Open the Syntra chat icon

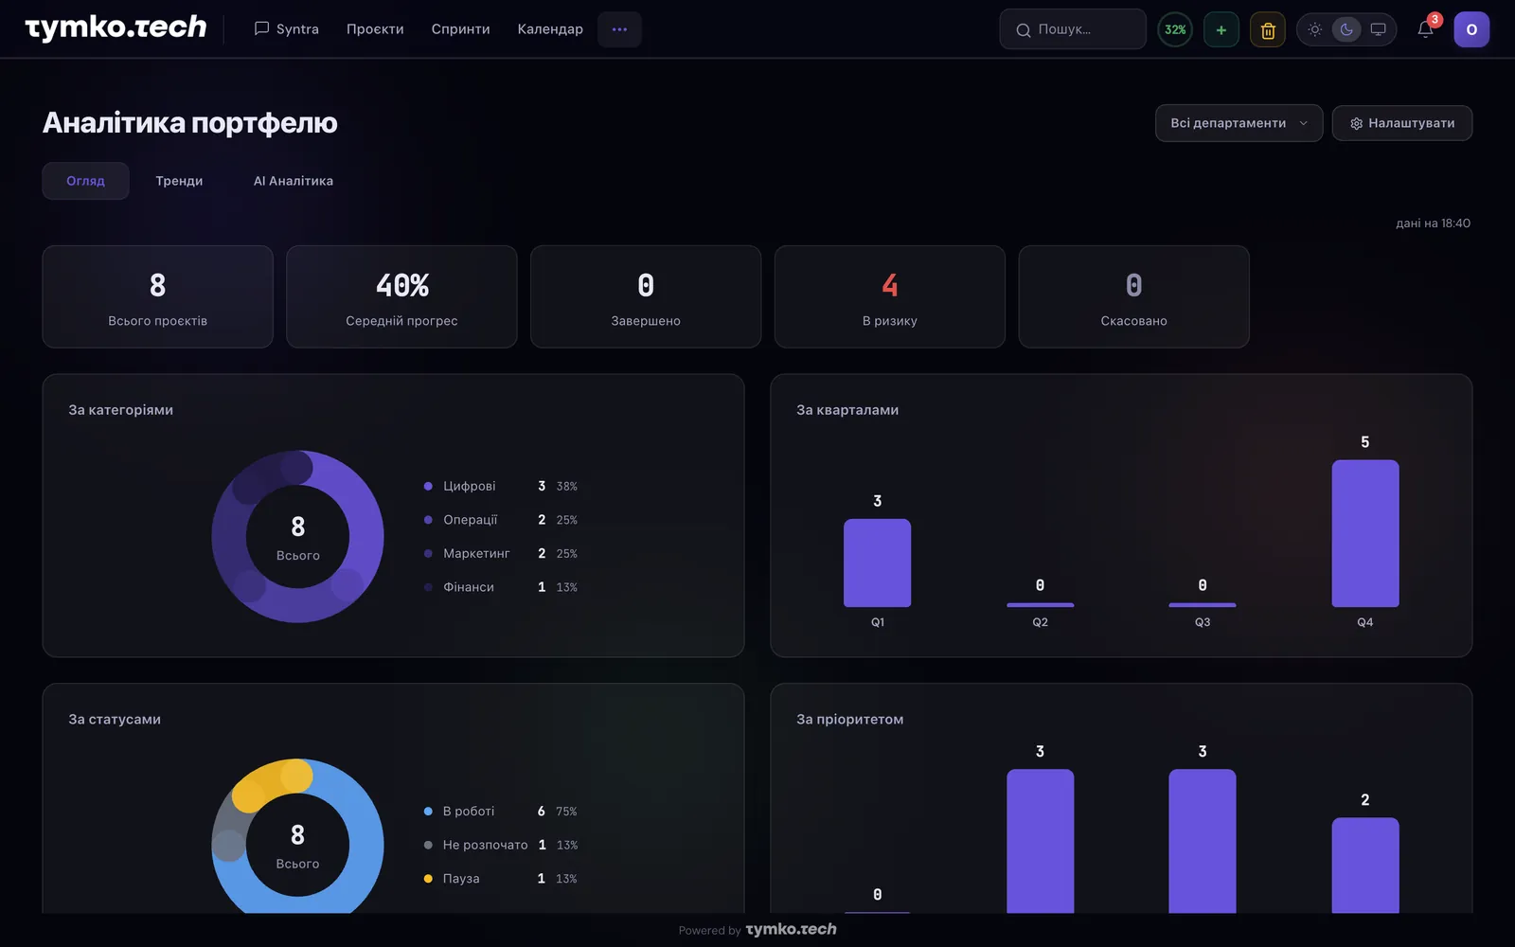point(262,28)
